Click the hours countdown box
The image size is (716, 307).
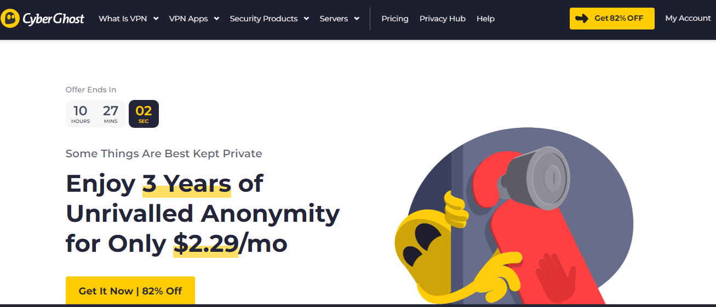coord(81,114)
